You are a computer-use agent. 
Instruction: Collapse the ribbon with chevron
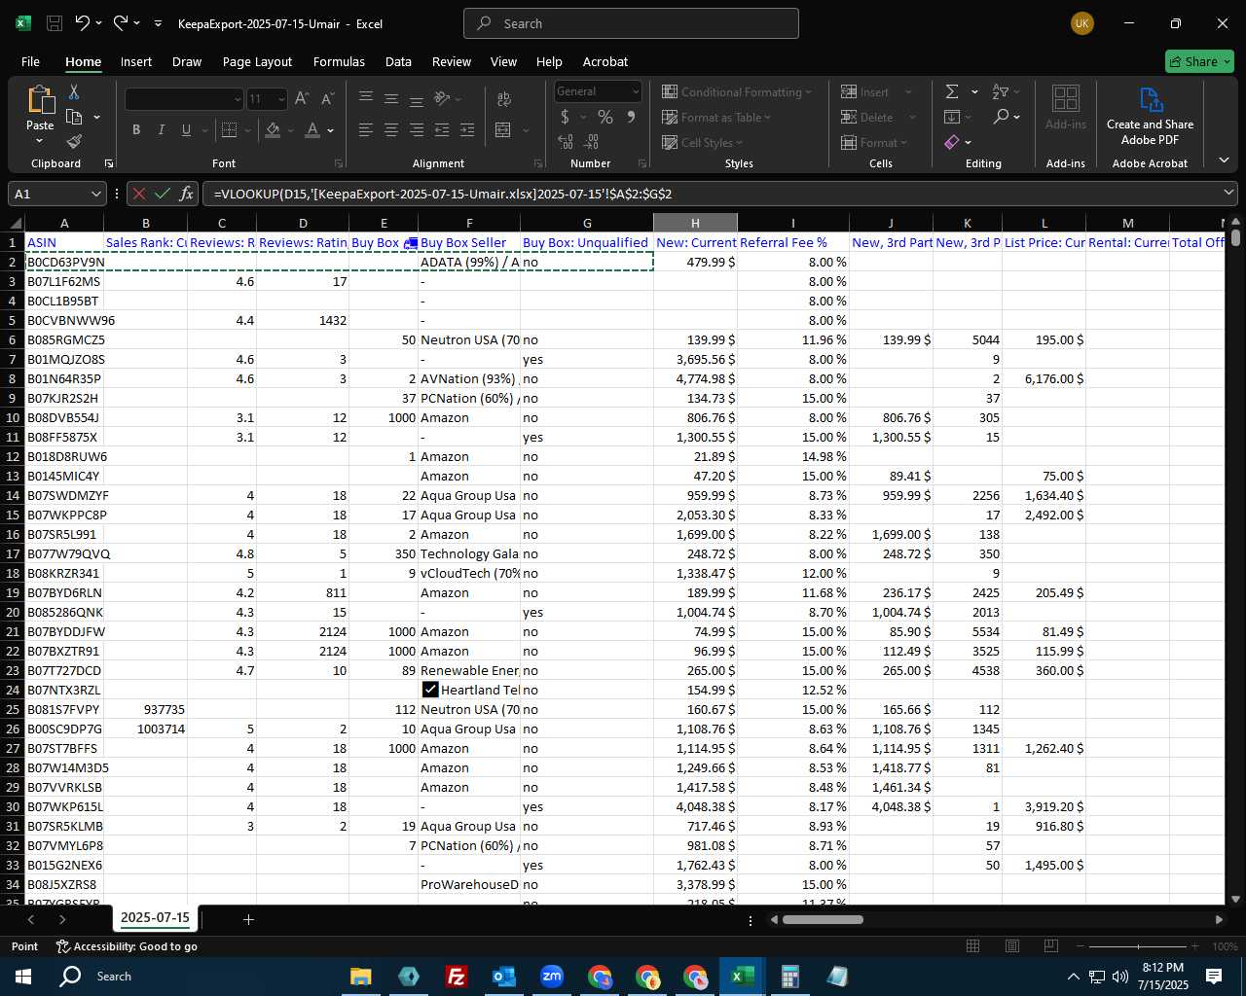(x=1224, y=160)
